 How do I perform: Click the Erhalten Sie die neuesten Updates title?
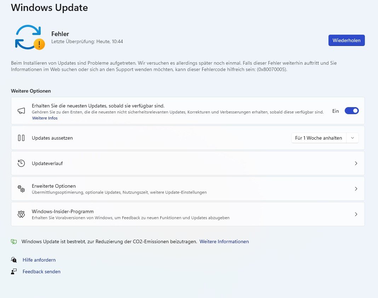98,106
